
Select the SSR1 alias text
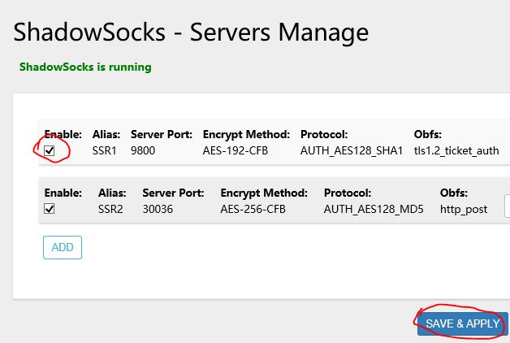[x=105, y=150]
